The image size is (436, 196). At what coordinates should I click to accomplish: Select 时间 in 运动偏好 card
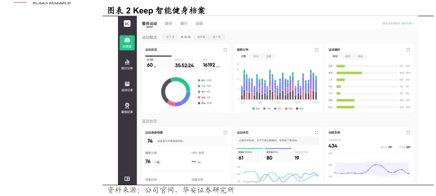(335, 56)
